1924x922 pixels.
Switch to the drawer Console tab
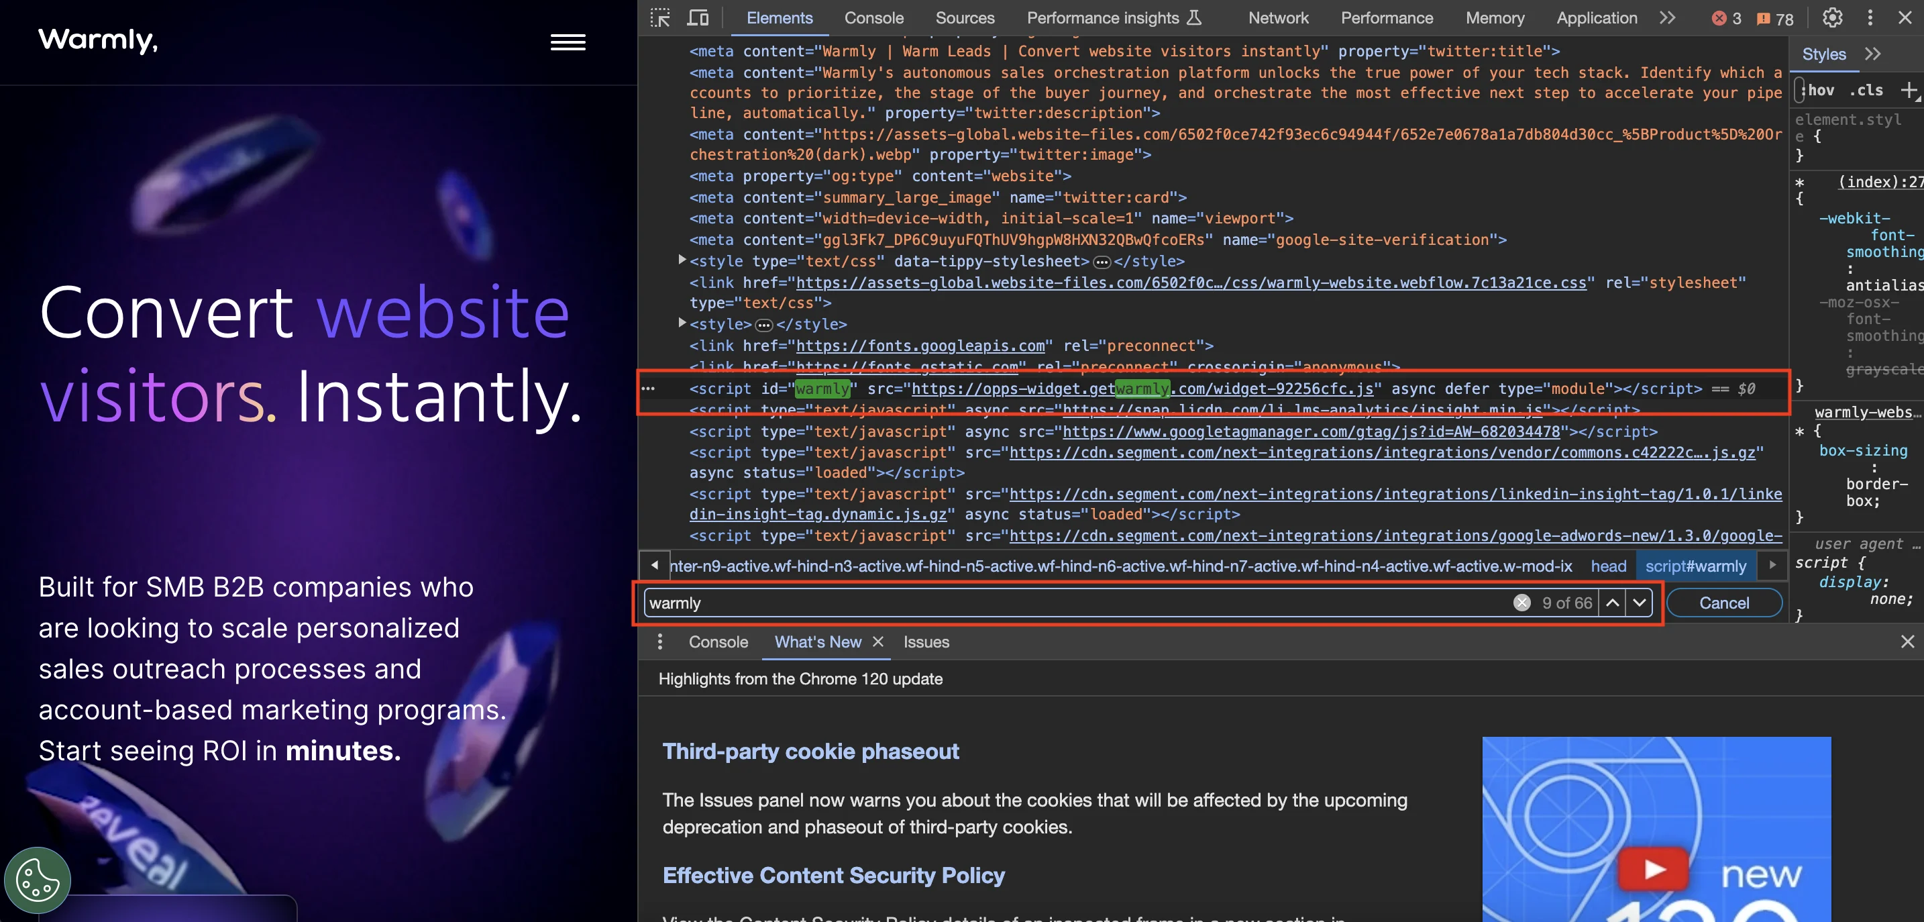click(718, 642)
